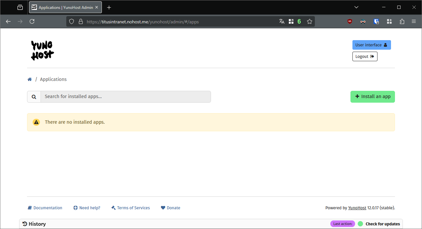Open Firefox application hamburger menu
This screenshot has height=229, width=422.
click(x=414, y=21)
